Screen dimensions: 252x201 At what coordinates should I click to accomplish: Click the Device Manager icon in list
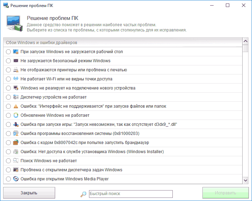coord(16,97)
